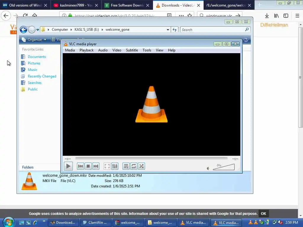Click the remaining time label in VLC
The height and width of the screenshot is (227, 303).
235,159
